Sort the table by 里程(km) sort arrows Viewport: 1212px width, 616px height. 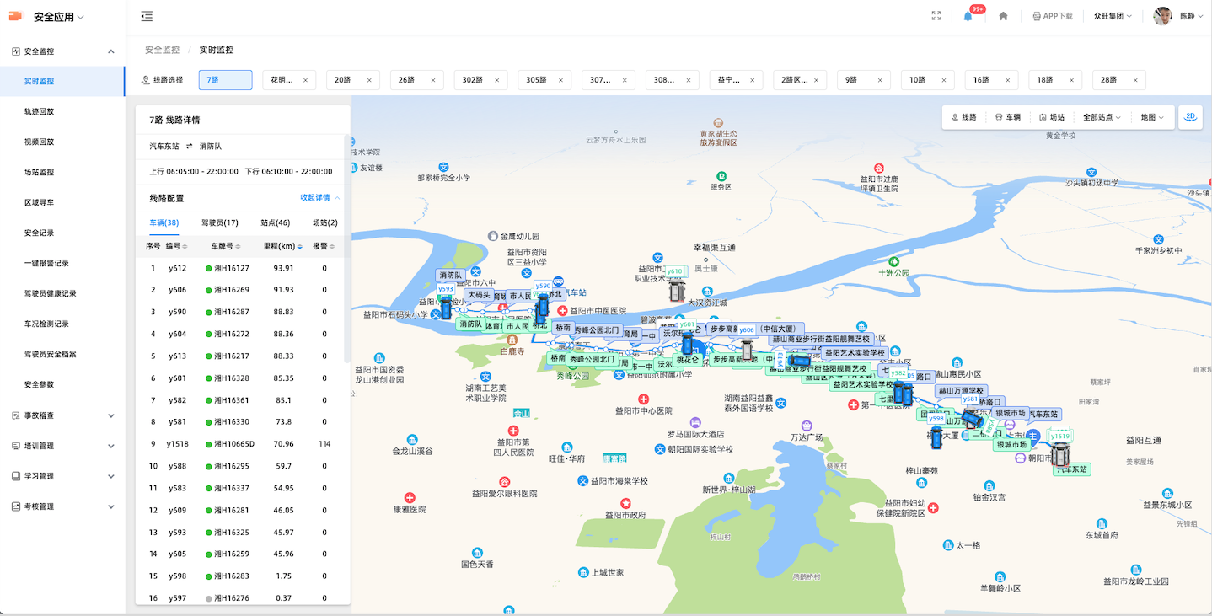299,246
